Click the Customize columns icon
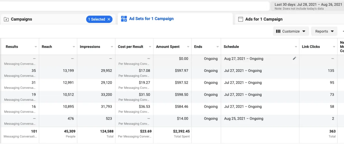 tap(278, 31)
